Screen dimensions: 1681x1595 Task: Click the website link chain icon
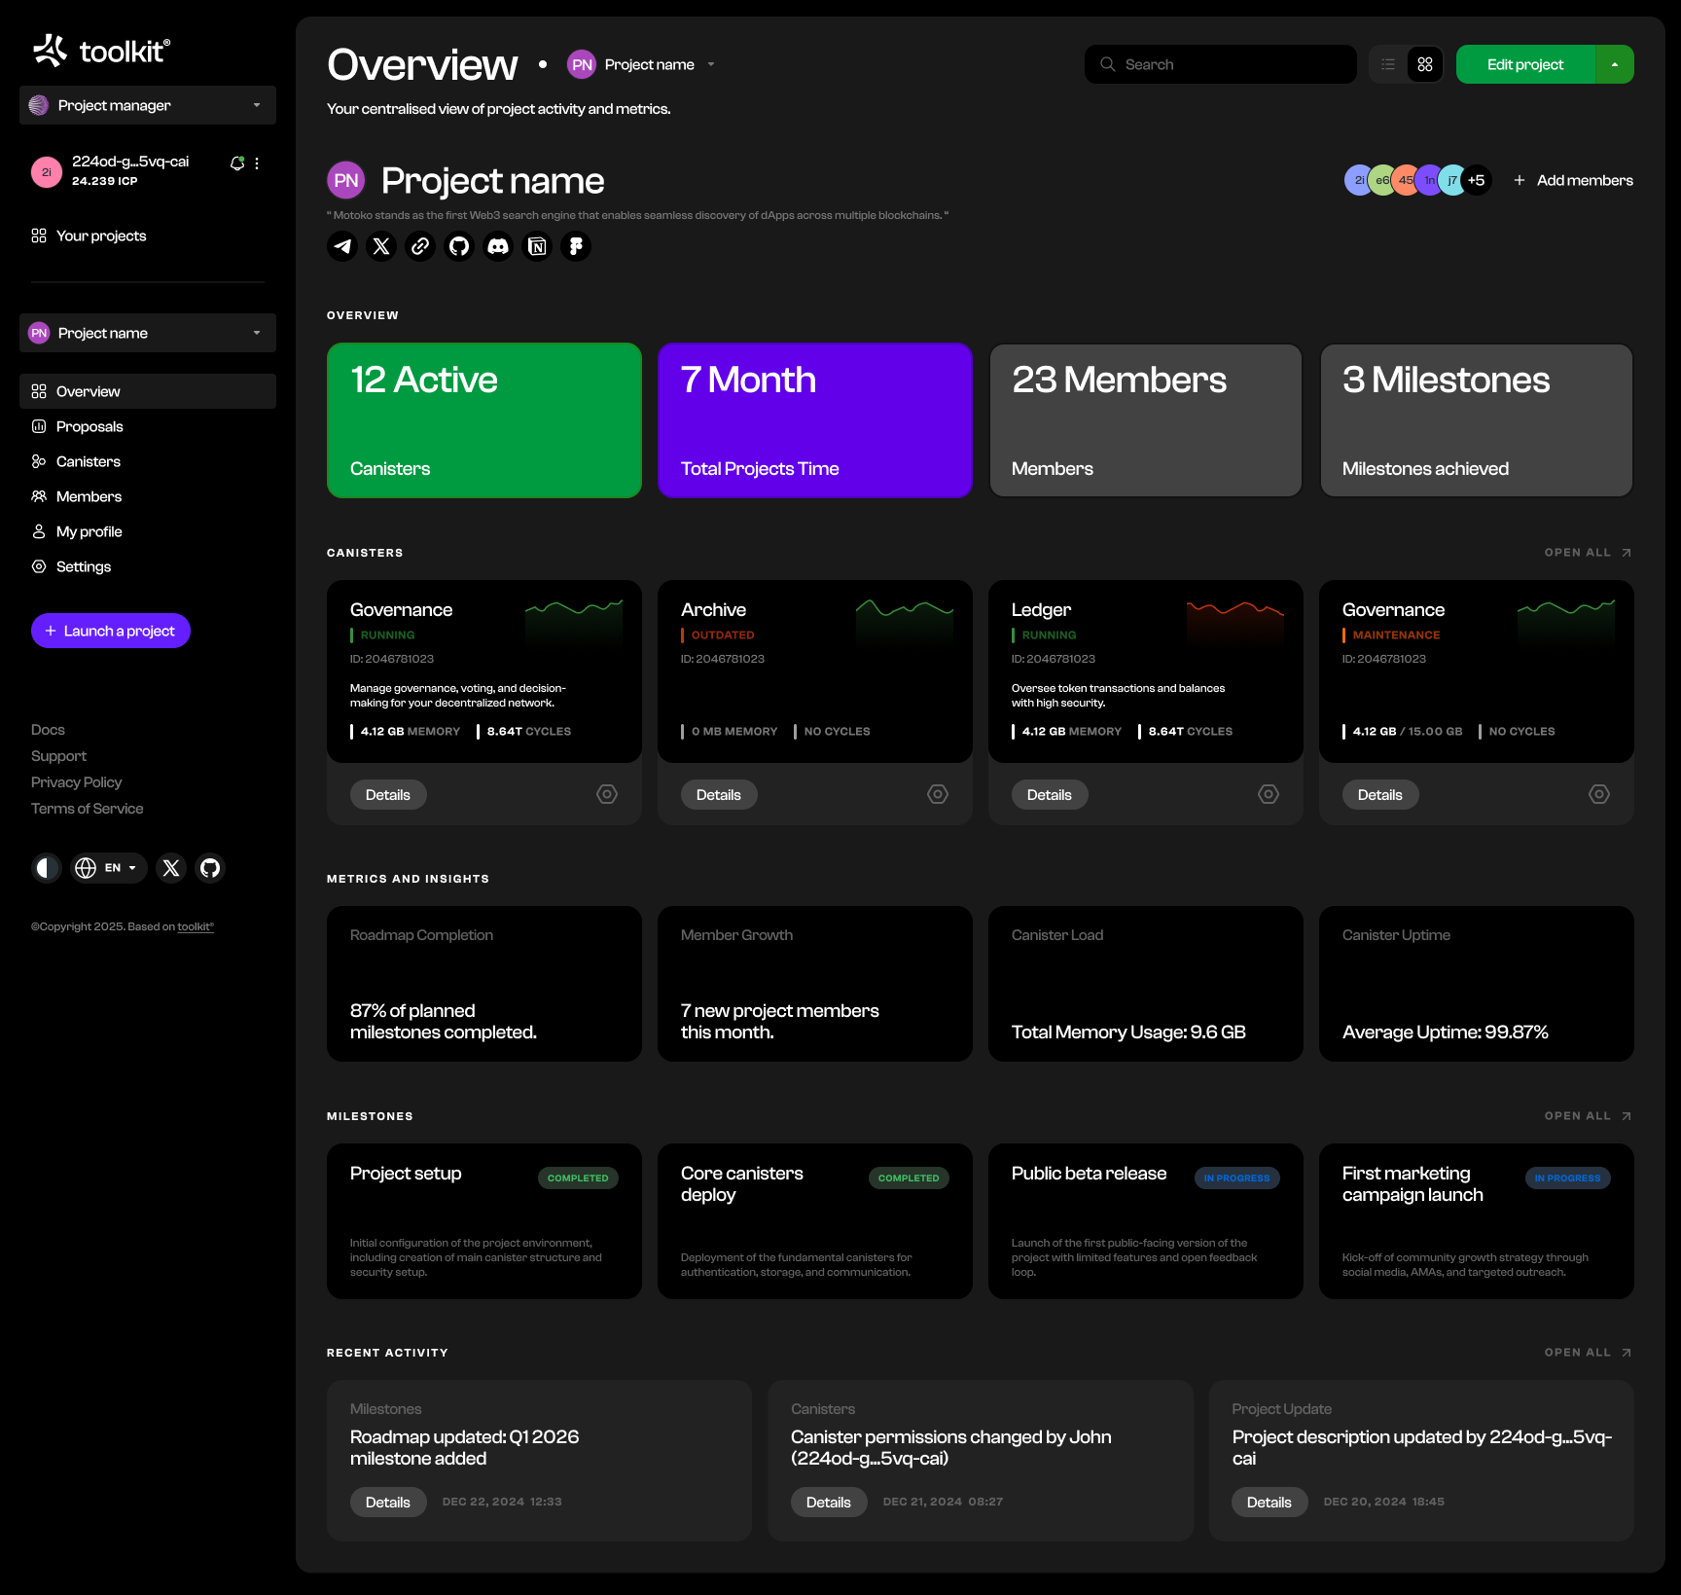(420, 246)
